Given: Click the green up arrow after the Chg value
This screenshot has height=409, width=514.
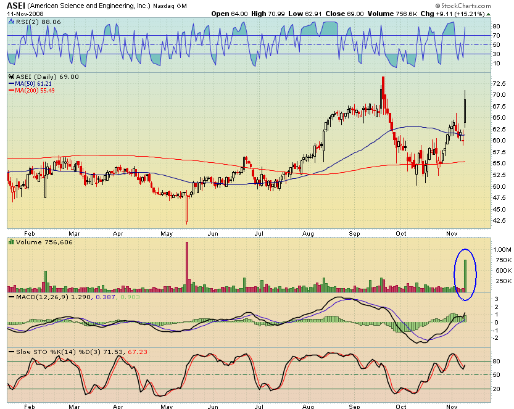Looking at the screenshot, I should (489, 14).
